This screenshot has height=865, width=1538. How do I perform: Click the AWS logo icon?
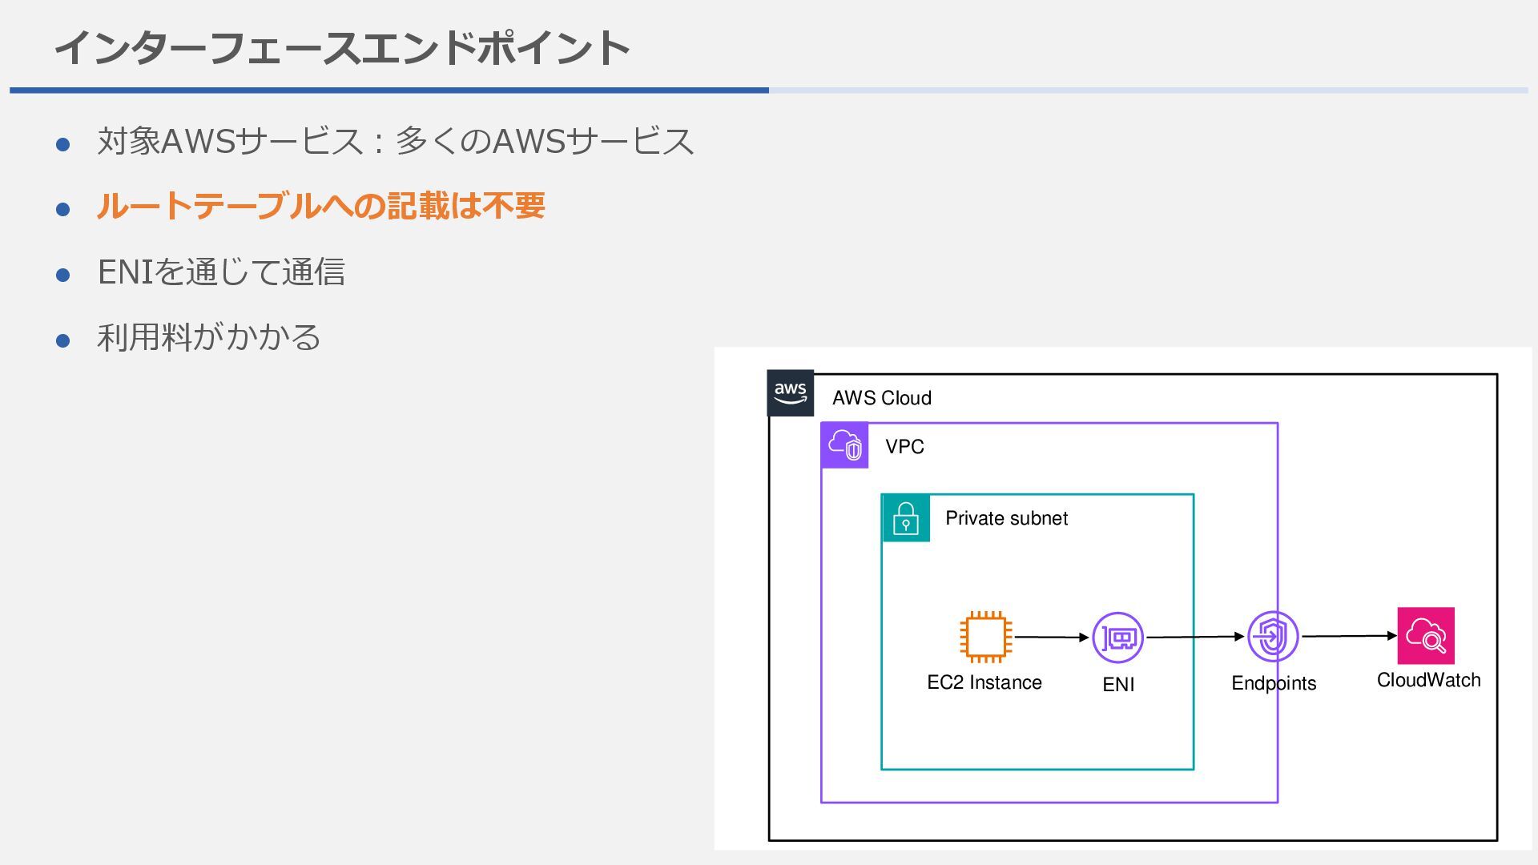(x=791, y=393)
